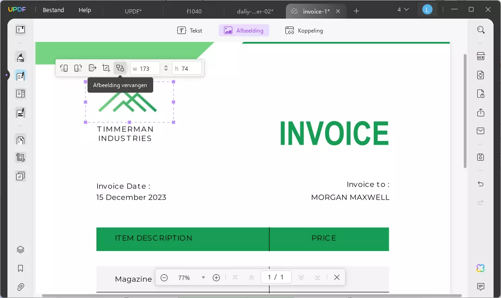Switch to the daliy-...er-02* tab

click(255, 11)
